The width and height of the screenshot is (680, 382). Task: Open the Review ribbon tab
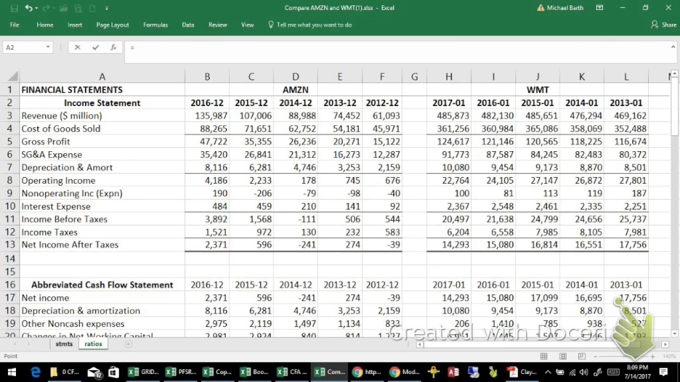(x=218, y=25)
